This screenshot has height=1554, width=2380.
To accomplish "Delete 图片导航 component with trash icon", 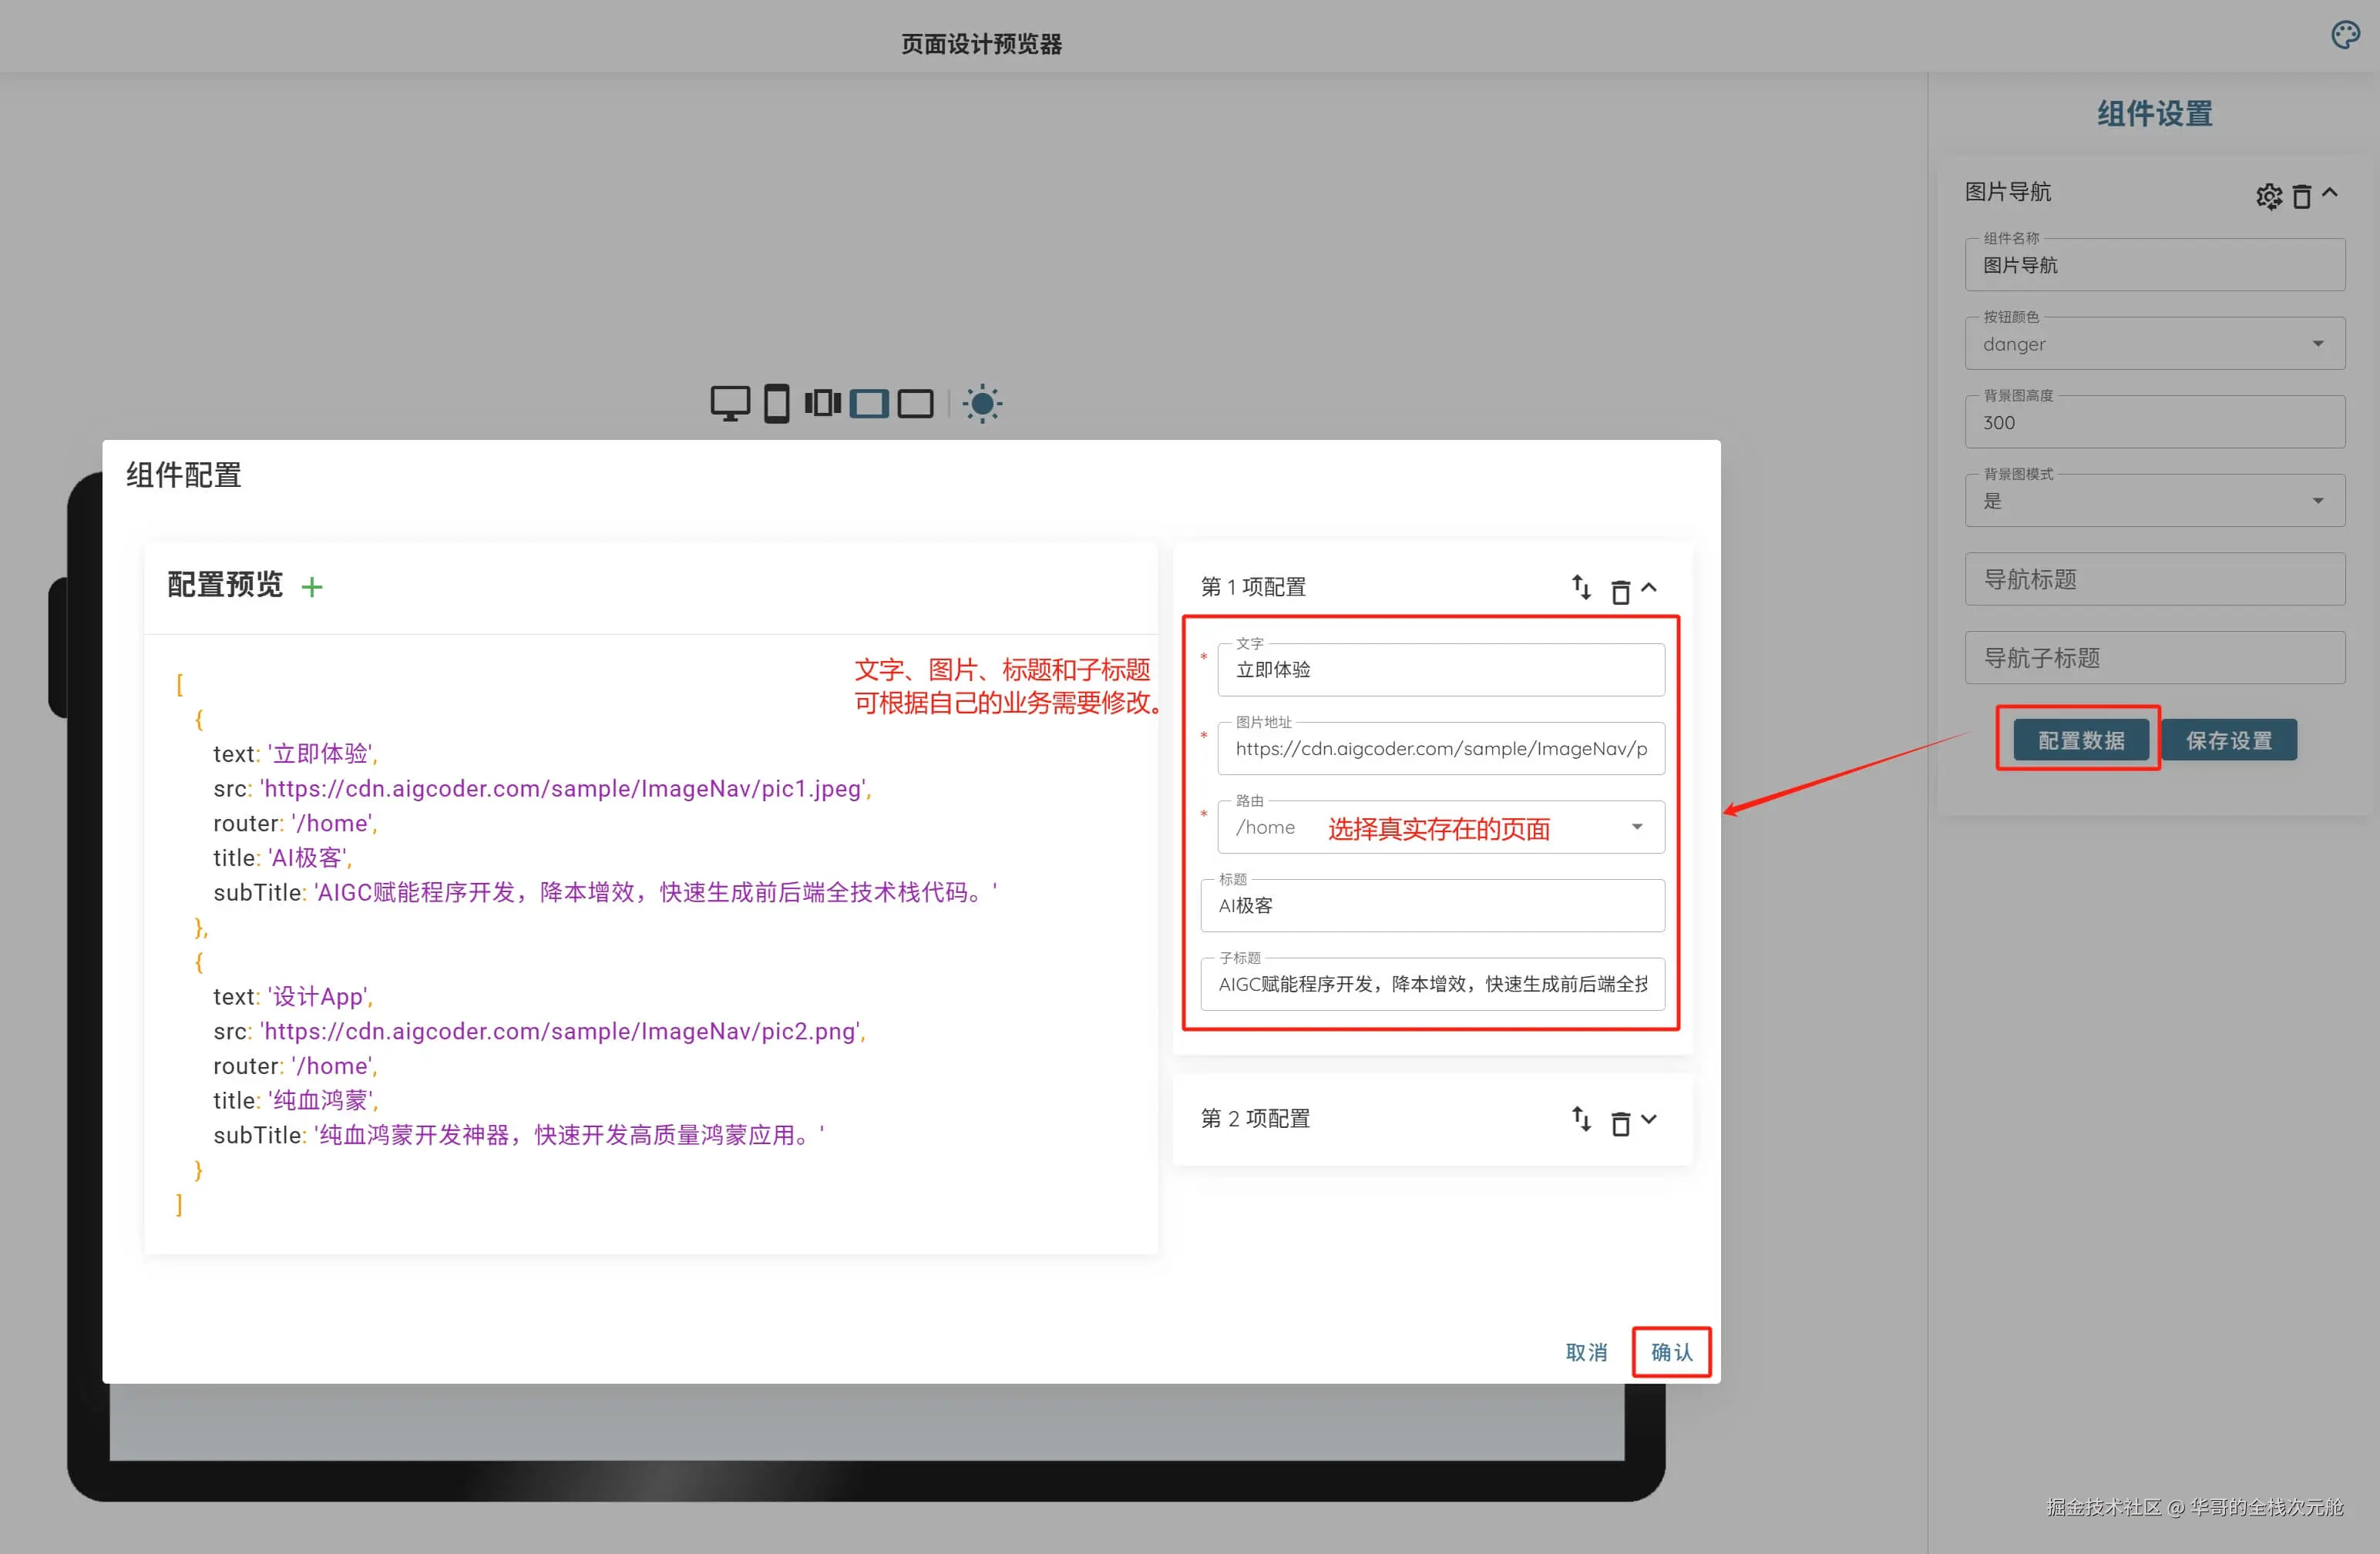I will click(x=2301, y=196).
